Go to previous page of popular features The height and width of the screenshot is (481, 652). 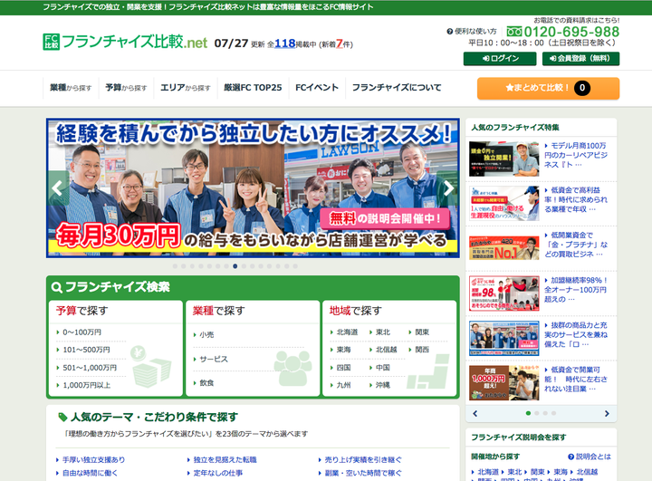coord(475,414)
